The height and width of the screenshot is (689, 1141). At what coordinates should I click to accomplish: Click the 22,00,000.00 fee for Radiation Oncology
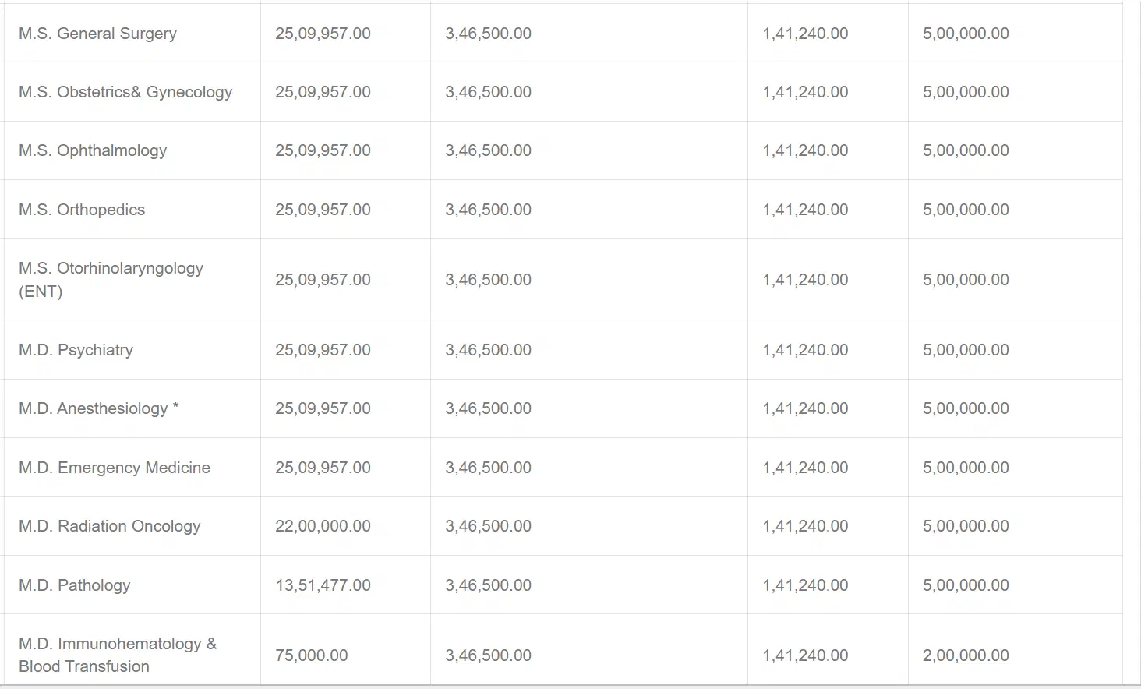point(323,526)
